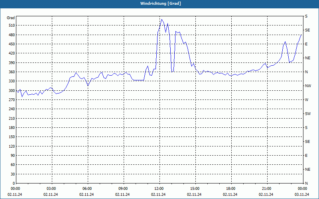This screenshot has width=319, height=199.
Task: Click the 'SE' compass label near 120 gridline
Action: pos(307,142)
